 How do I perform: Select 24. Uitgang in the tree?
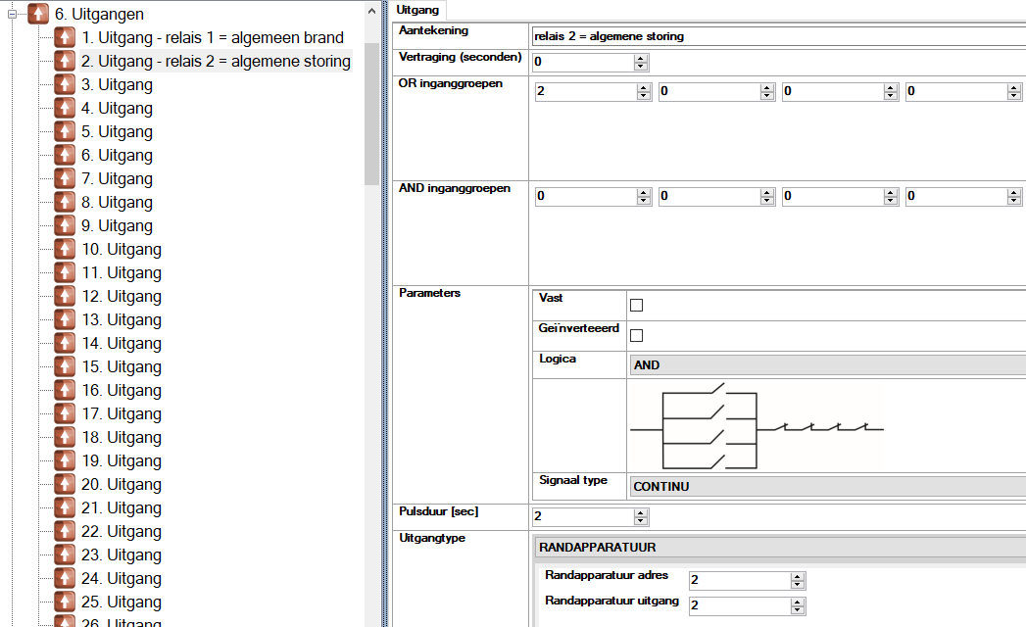point(122,579)
